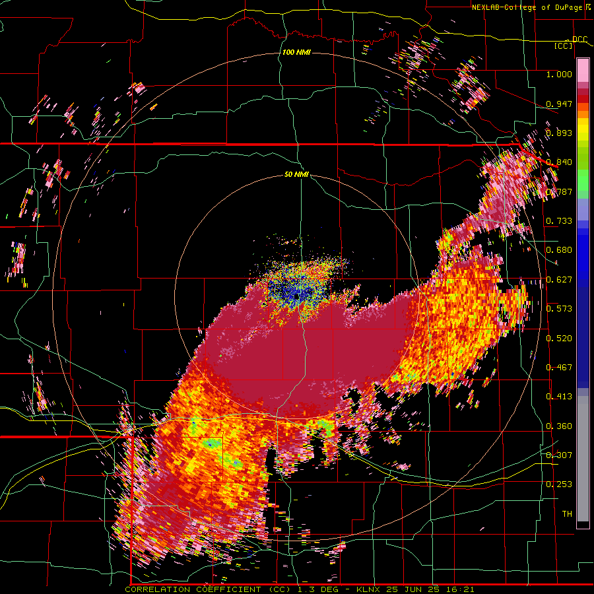Click the 0.627 scale value
The width and height of the screenshot is (594, 594).
[559, 280]
